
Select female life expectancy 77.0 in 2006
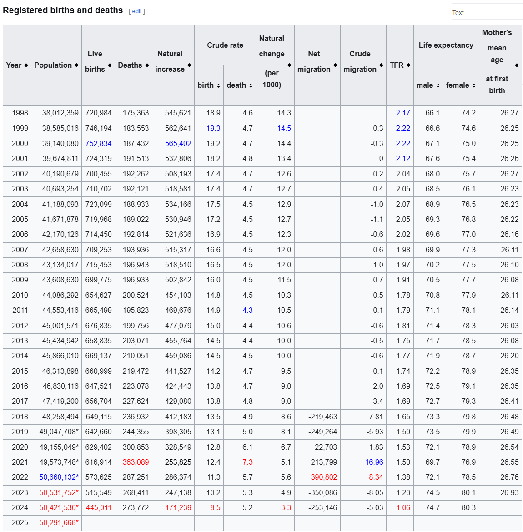click(468, 235)
